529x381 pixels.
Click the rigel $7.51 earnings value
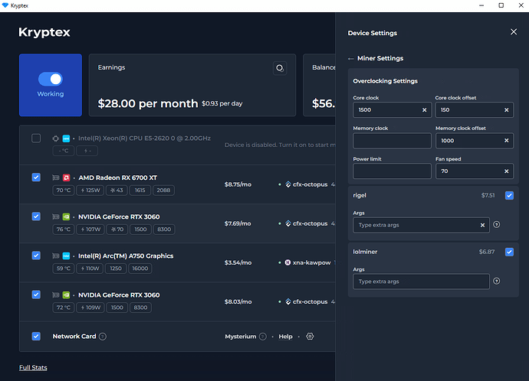click(x=488, y=196)
